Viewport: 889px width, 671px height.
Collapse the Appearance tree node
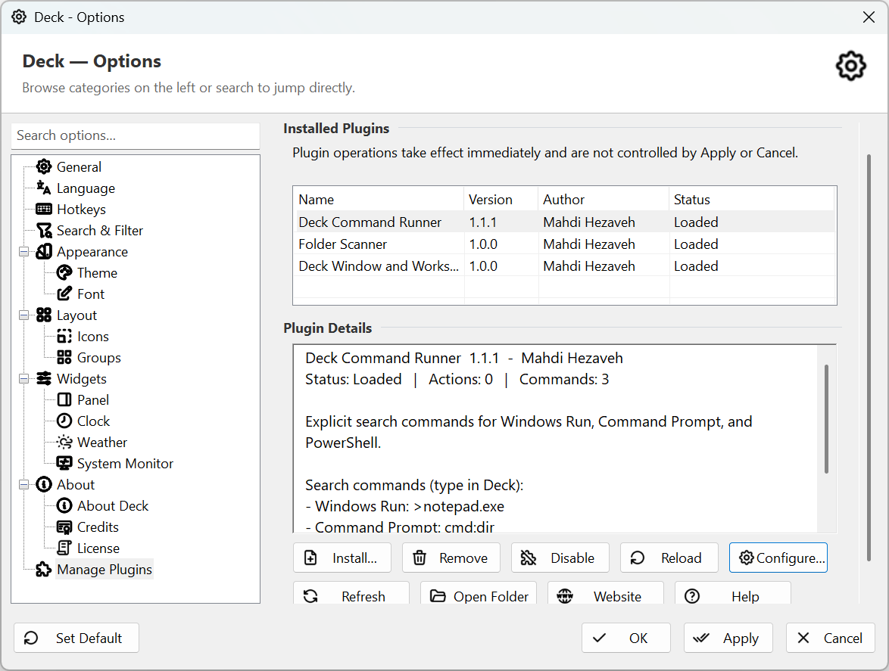23,252
